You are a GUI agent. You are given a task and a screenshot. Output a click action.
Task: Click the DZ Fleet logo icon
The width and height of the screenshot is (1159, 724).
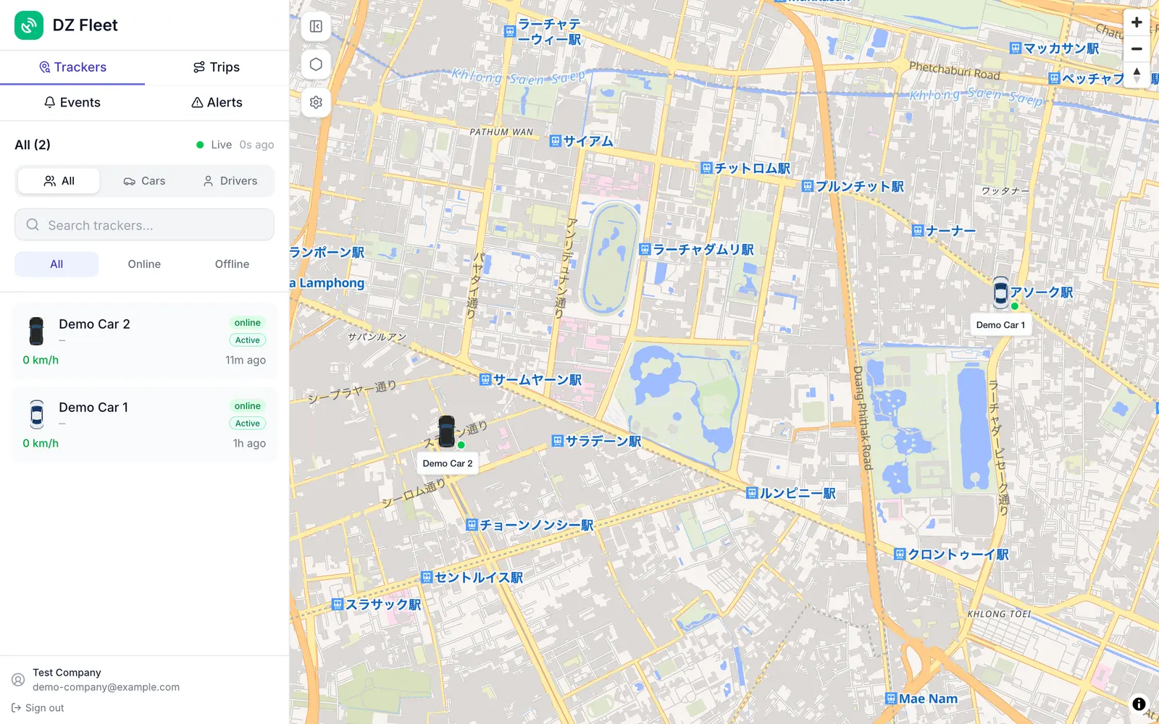tap(29, 25)
